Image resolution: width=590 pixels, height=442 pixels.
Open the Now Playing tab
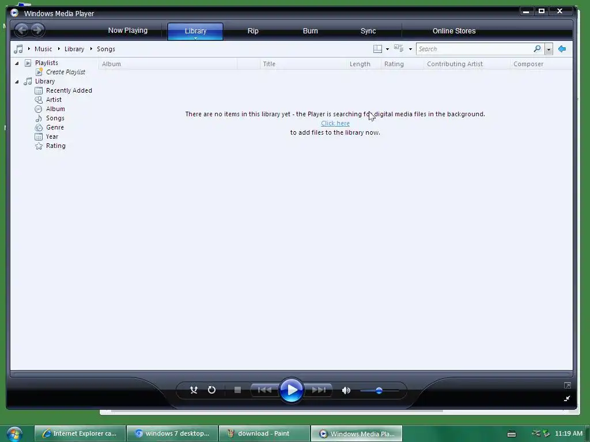(127, 31)
